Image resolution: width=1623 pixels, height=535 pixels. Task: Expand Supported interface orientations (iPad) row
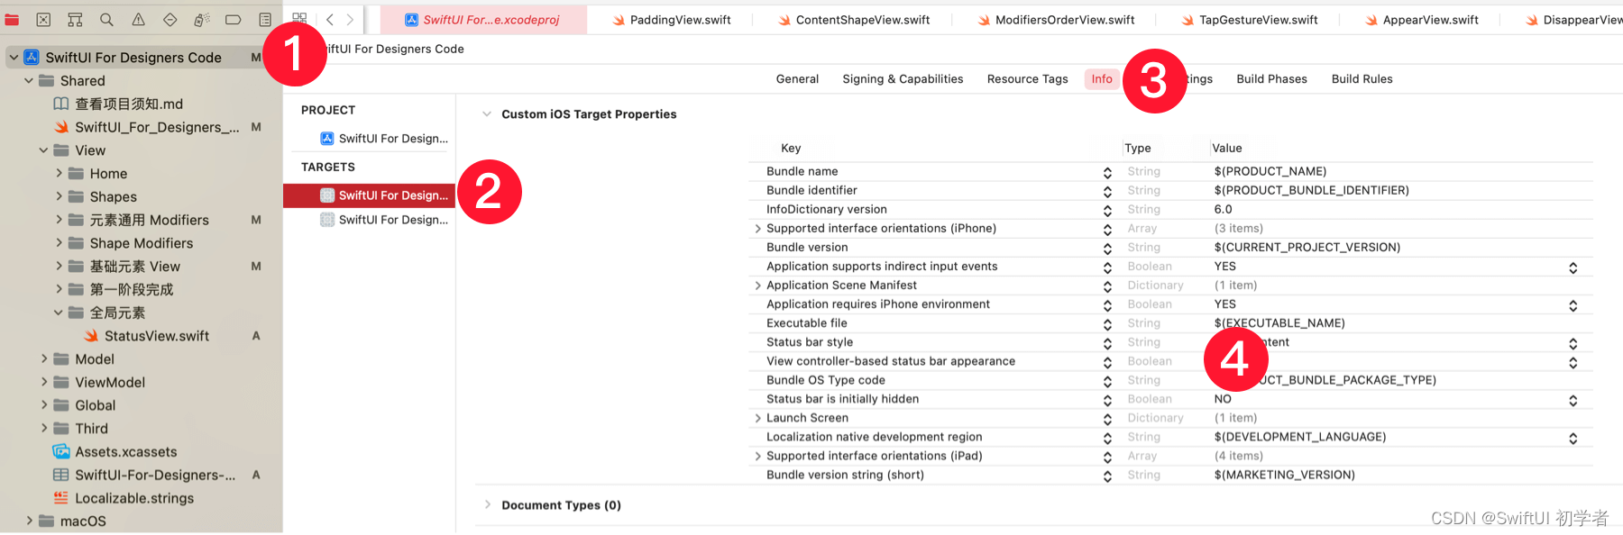tap(757, 456)
